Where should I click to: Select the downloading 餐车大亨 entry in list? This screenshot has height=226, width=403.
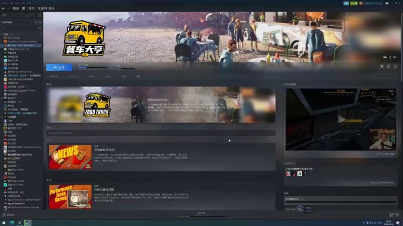22,45
